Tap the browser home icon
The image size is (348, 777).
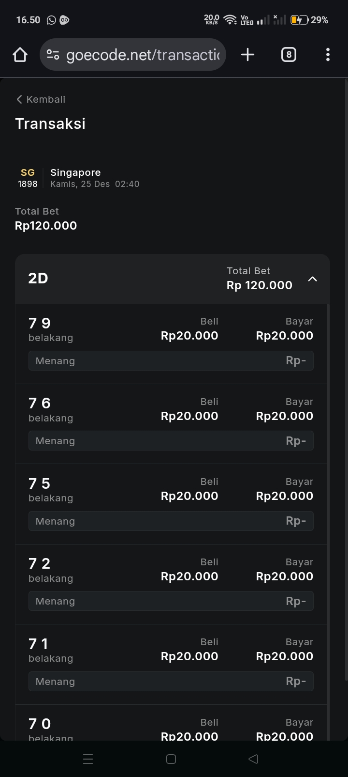click(20, 55)
